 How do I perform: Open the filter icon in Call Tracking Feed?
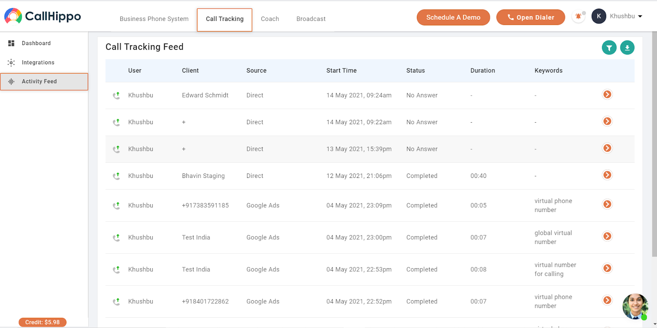coord(609,48)
